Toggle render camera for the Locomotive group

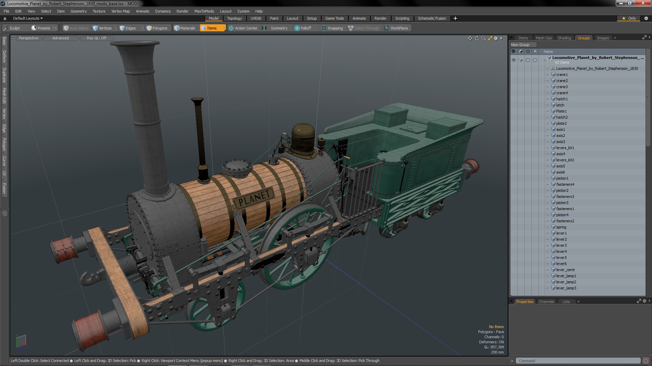pyautogui.click(x=521, y=60)
